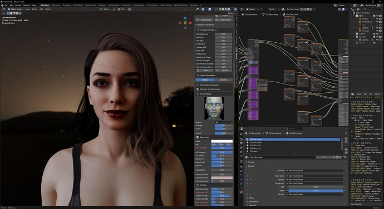Open the material browse dropdown icon
384x209 pixels.
[248, 157]
